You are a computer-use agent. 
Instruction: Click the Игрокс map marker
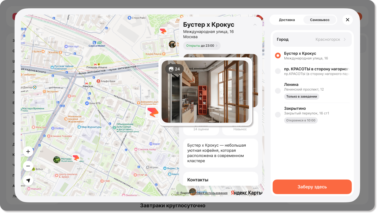pos(148,167)
